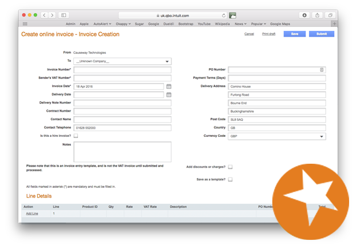Image resolution: width=356 pixels, height=245 pixels.
Task: Focus the Invoice Number field
Action: 122,70
